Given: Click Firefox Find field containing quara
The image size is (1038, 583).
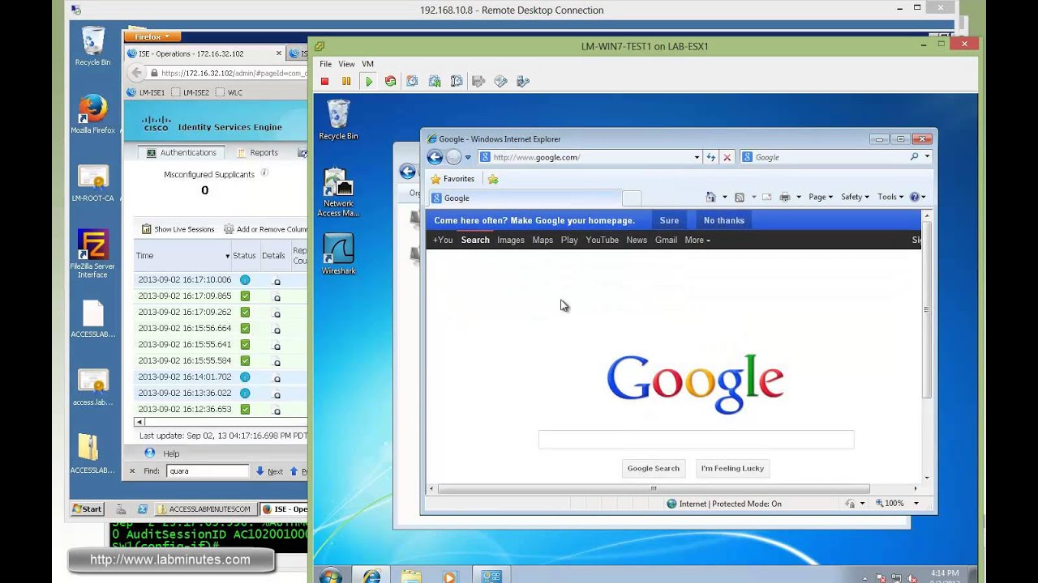Looking at the screenshot, I should (208, 470).
